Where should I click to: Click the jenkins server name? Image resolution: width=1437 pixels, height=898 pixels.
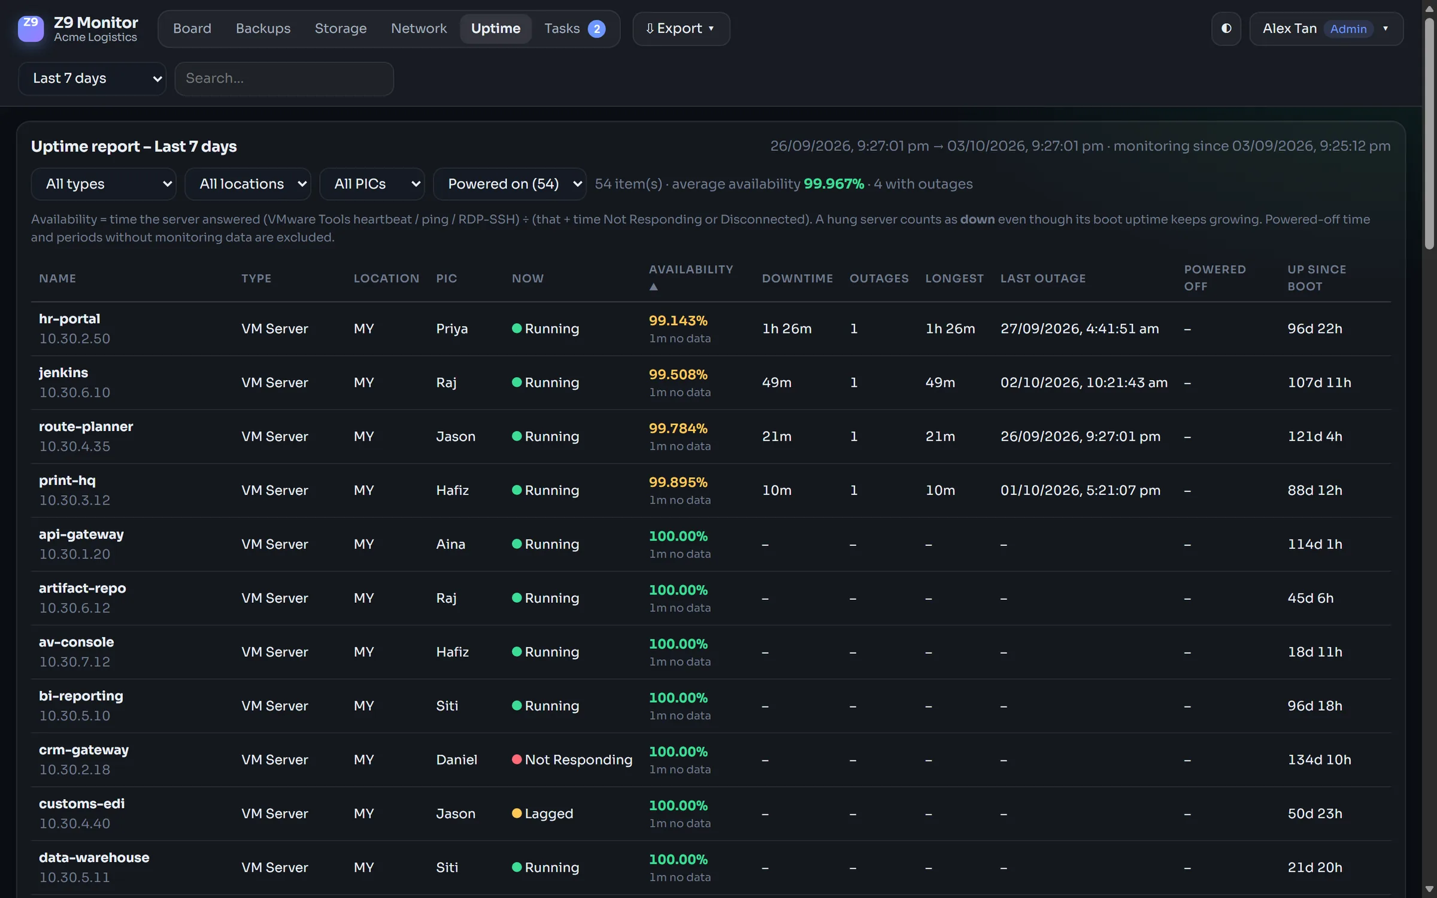(x=63, y=373)
